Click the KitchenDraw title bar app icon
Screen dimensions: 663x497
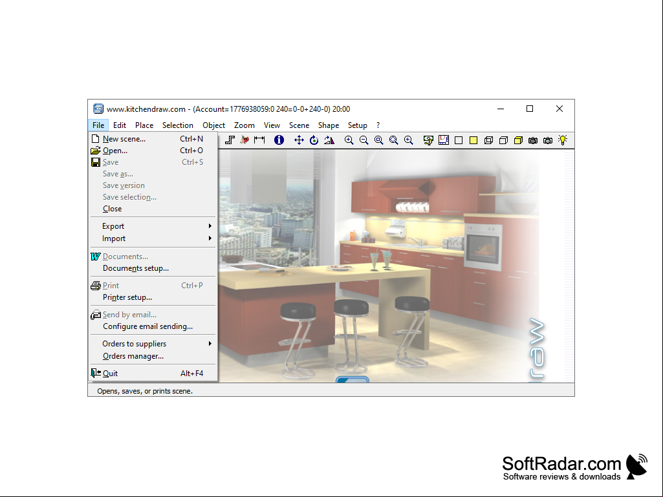(98, 109)
